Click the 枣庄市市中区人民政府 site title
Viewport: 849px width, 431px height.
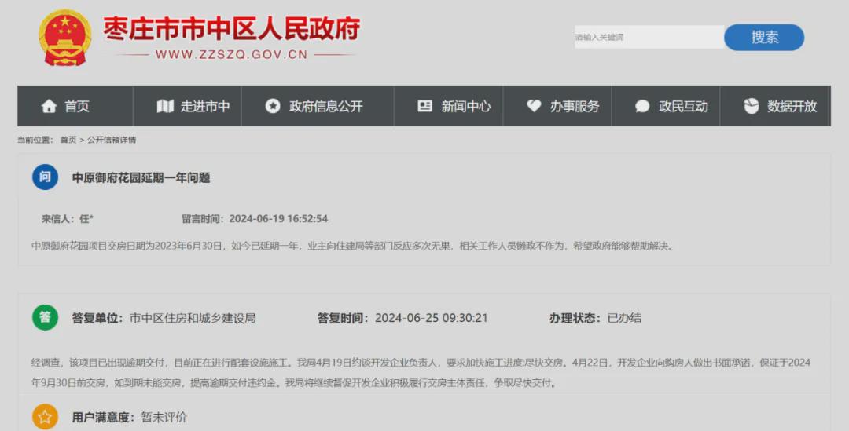pos(232,28)
